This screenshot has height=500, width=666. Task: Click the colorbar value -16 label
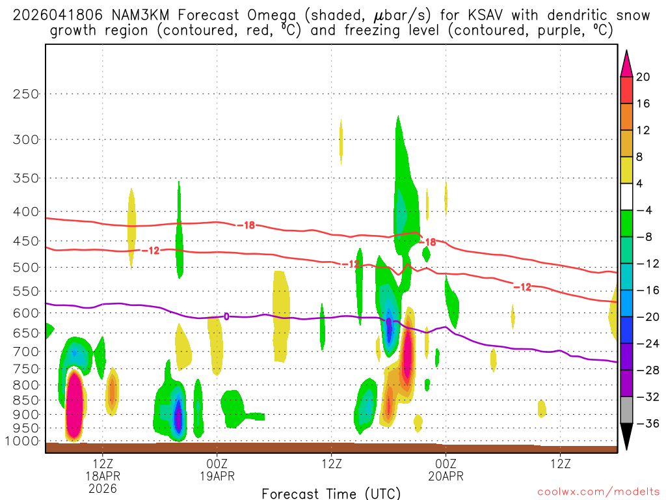coord(648,290)
